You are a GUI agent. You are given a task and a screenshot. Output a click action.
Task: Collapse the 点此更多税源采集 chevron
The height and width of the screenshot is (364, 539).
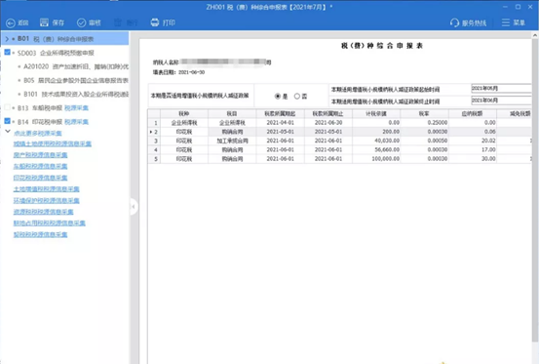[x=8, y=132]
